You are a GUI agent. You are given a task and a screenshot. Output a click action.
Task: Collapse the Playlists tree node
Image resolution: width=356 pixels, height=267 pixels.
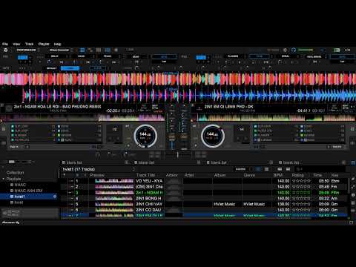click(4, 179)
